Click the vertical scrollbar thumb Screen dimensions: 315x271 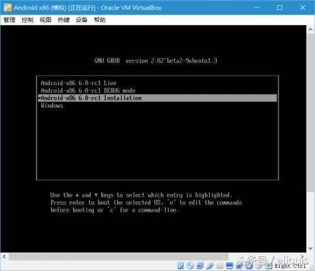pyautogui.click(x=311, y=112)
